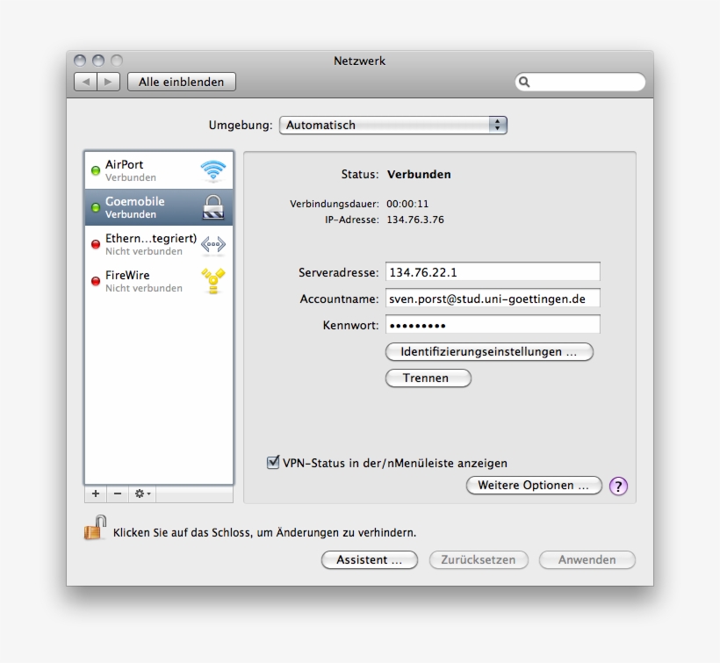Click the Alle einblenden button

click(181, 81)
